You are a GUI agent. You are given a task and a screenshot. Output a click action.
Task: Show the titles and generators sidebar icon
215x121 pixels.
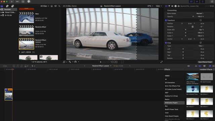13,6
